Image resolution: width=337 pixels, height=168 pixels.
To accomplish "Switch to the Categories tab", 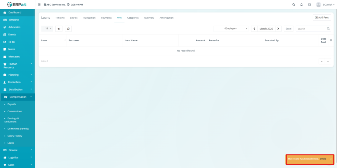I will click(x=133, y=18).
